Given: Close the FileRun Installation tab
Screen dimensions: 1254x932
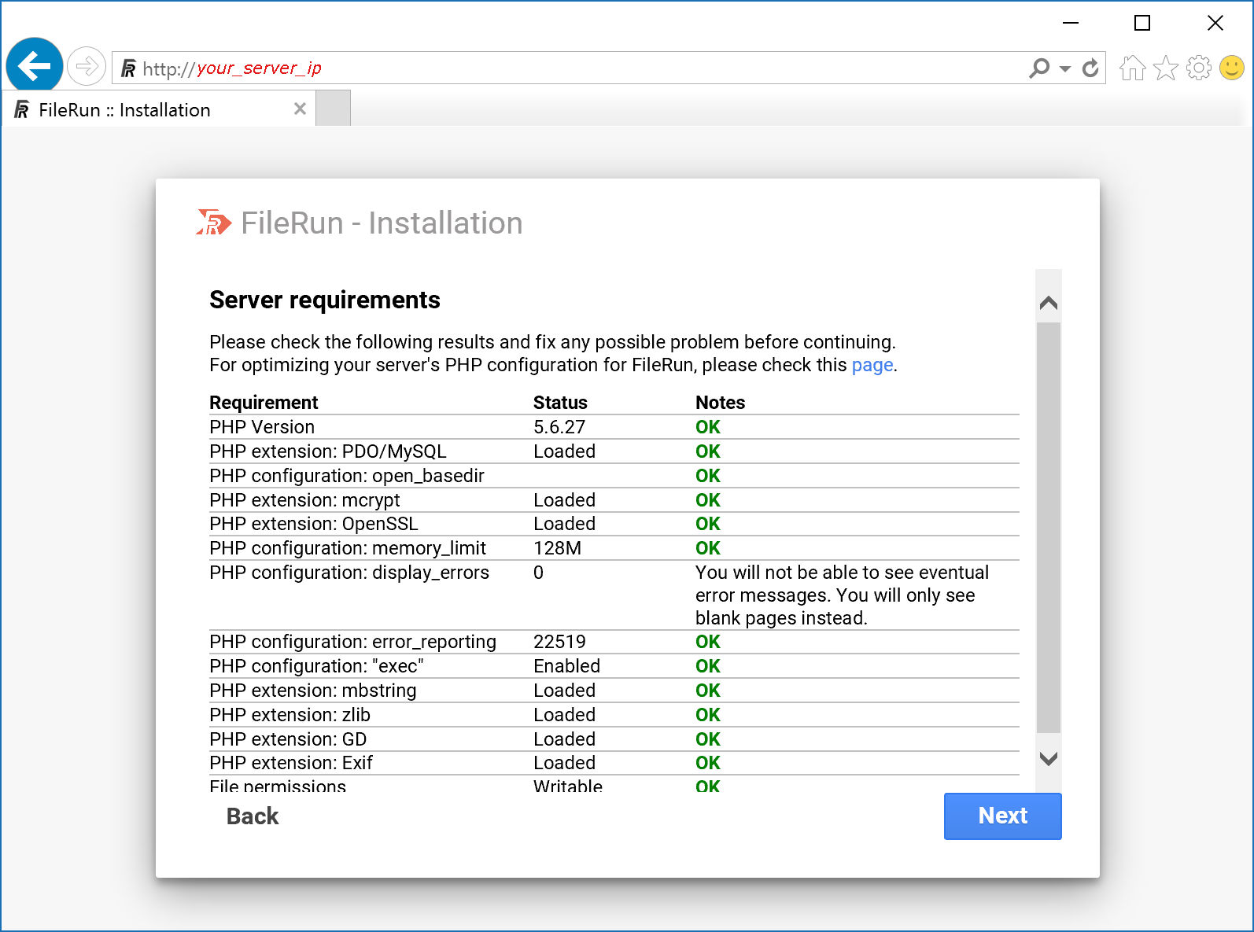Looking at the screenshot, I should pyautogui.click(x=300, y=109).
